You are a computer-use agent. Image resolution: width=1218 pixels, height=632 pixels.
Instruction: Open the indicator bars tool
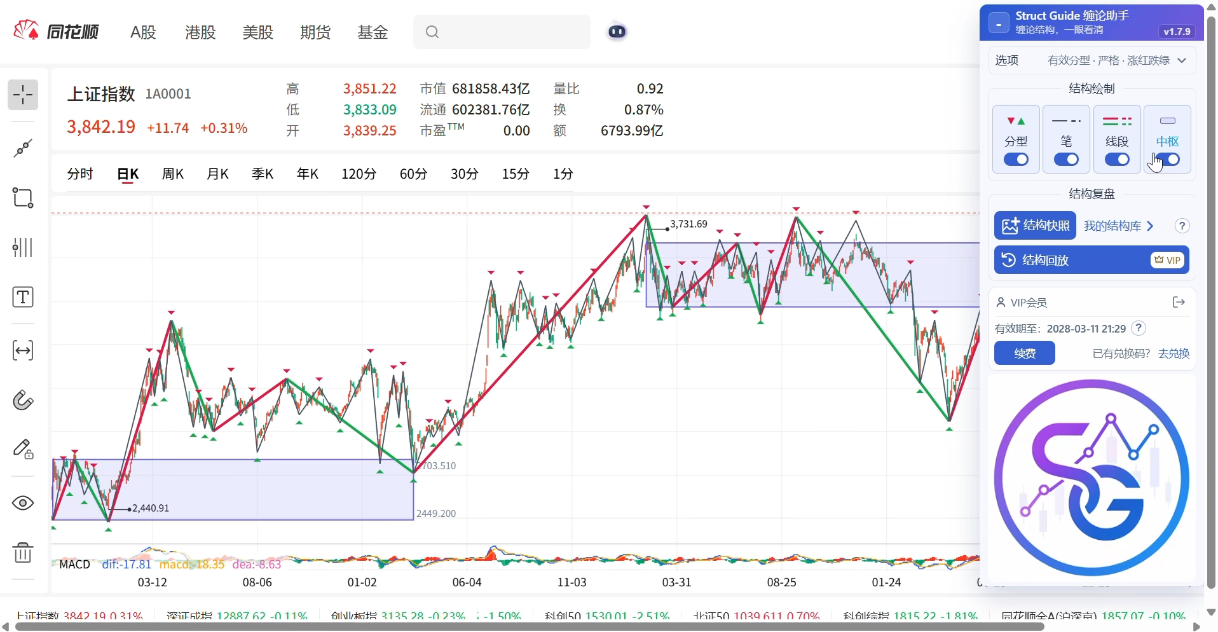23,247
